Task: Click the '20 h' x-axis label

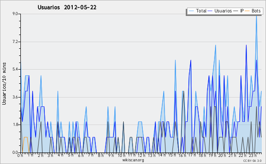Action: 223,156
